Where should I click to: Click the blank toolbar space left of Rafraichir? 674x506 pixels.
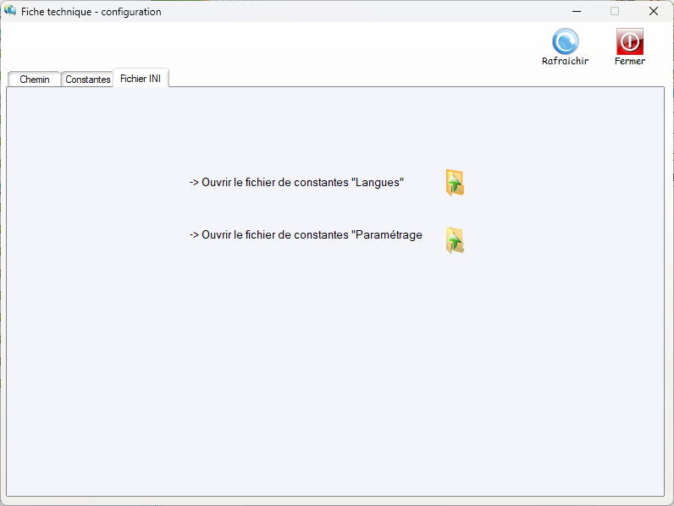point(296,47)
